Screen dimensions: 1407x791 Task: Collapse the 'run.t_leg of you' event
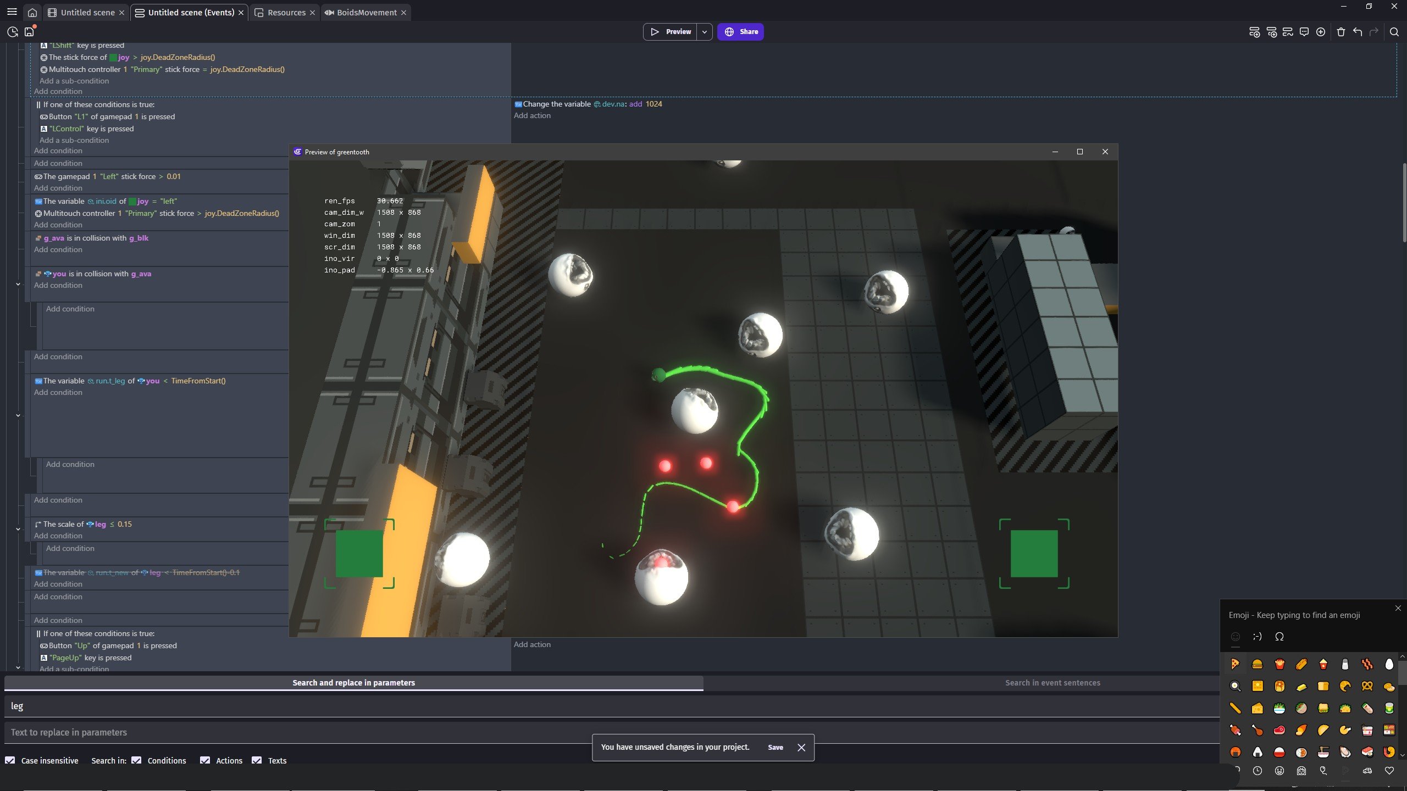18,416
